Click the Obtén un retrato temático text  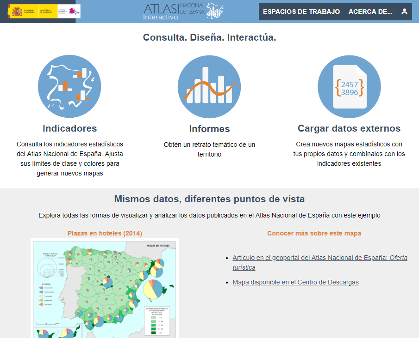click(x=209, y=149)
